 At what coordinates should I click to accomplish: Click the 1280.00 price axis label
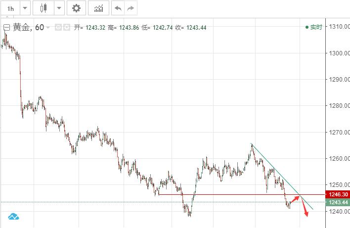tap(339, 105)
